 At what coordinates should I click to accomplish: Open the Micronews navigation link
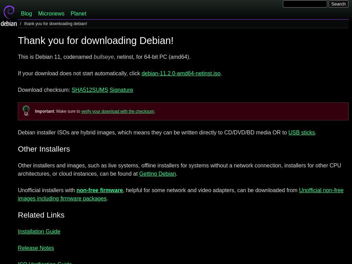click(51, 14)
